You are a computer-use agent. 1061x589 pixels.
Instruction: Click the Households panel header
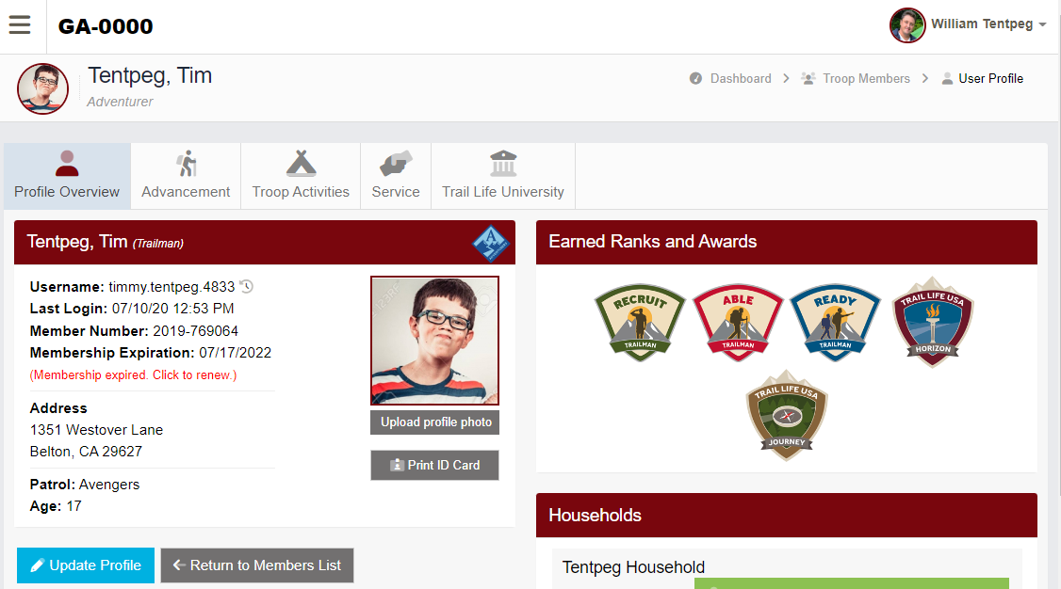pyautogui.click(x=786, y=516)
